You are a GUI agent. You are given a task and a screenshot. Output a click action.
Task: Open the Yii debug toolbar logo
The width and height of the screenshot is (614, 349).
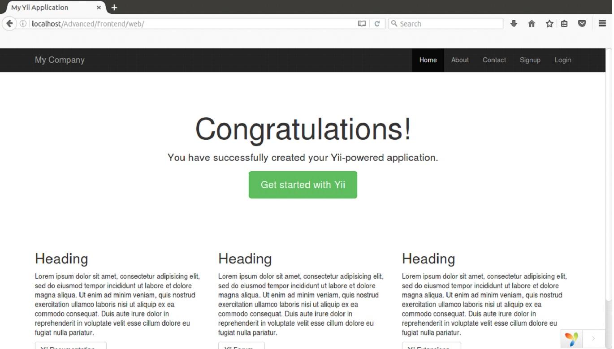coord(571,339)
